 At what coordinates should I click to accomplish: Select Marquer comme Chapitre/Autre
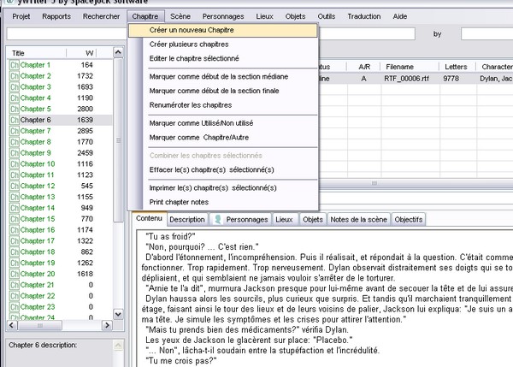[223, 138]
